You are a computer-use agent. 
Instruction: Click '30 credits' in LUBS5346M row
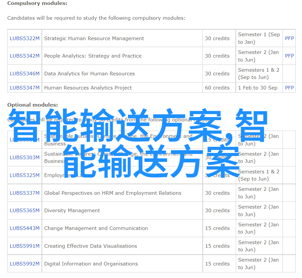(x=217, y=74)
